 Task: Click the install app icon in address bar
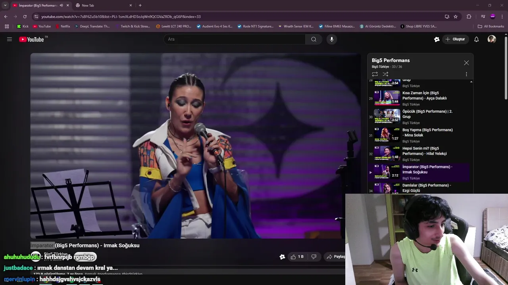click(447, 17)
